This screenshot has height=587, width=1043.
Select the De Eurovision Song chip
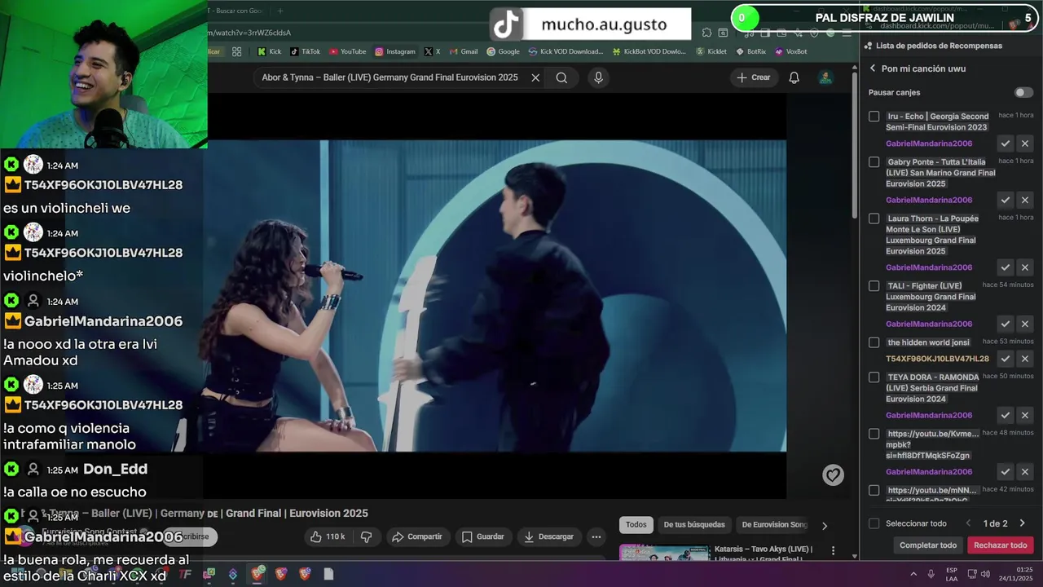coord(773,525)
